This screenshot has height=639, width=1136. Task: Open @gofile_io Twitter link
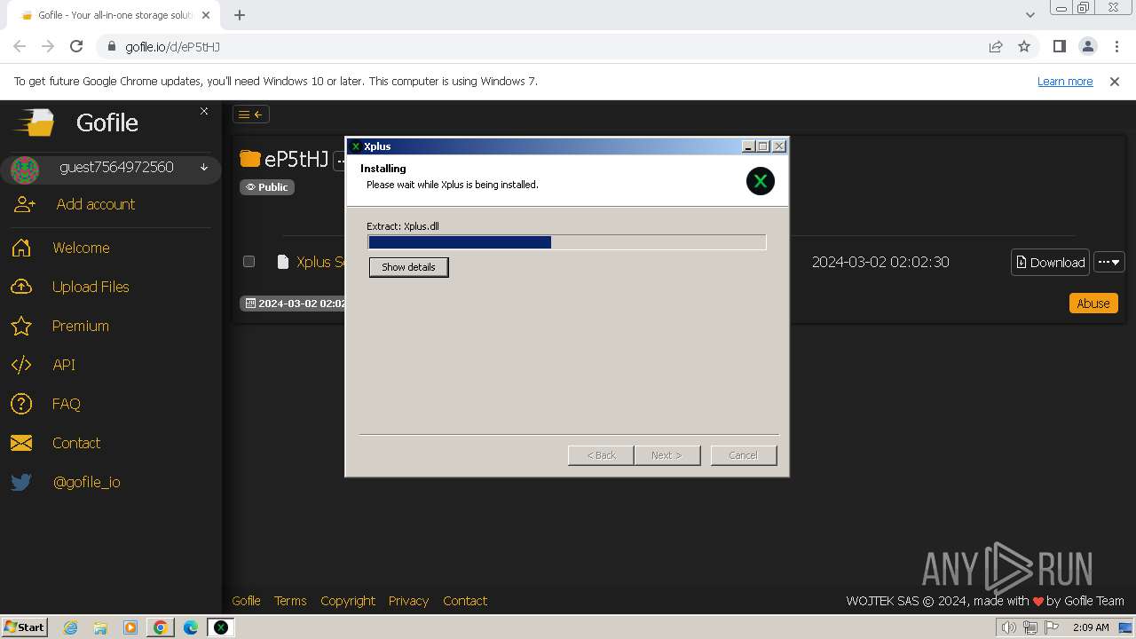pyautogui.click(x=86, y=482)
